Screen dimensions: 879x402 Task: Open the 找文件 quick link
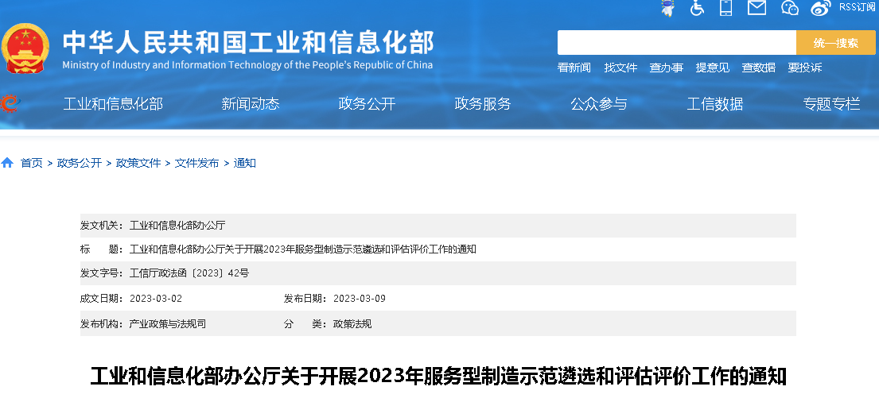pos(620,68)
